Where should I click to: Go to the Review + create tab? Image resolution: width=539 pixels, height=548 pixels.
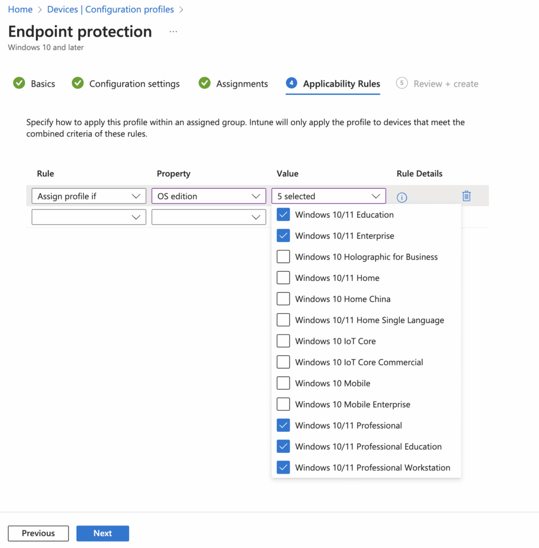(443, 83)
